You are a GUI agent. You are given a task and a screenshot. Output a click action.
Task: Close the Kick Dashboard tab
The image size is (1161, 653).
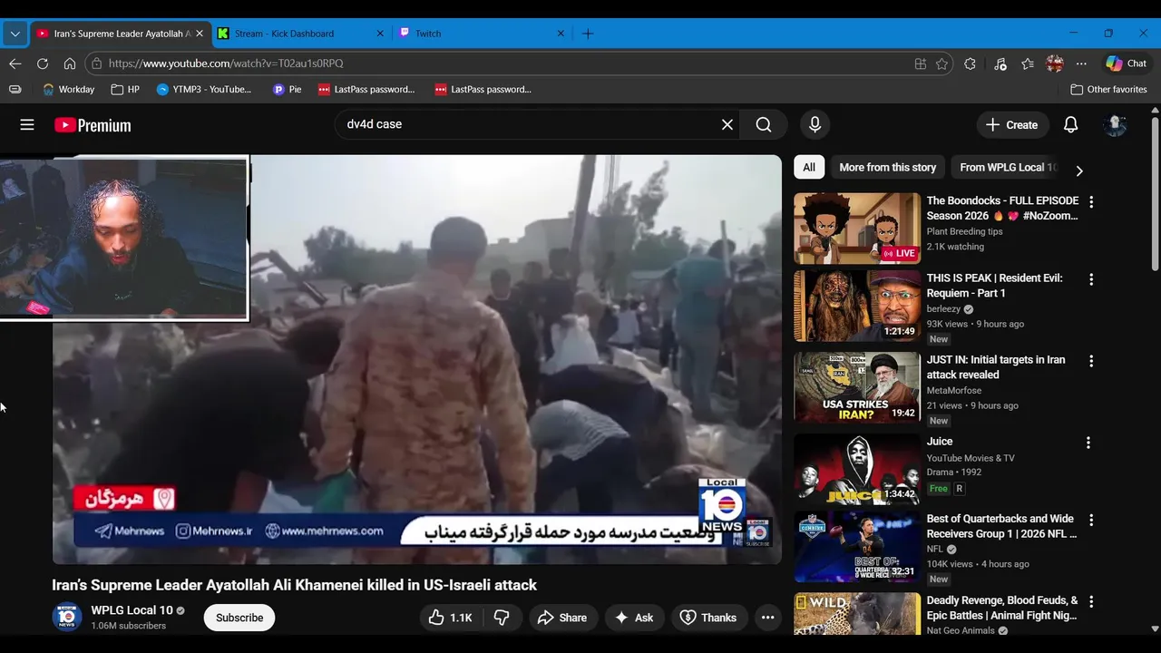pyautogui.click(x=380, y=34)
